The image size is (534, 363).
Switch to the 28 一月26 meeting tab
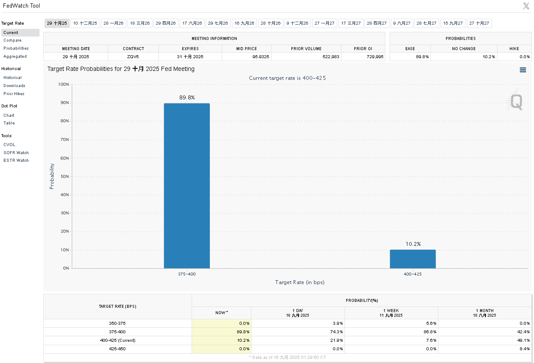pyautogui.click(x=113, y=23)
